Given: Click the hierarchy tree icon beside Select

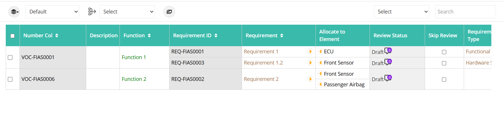Looking at the screenshot, I should (x=92, y=11).
